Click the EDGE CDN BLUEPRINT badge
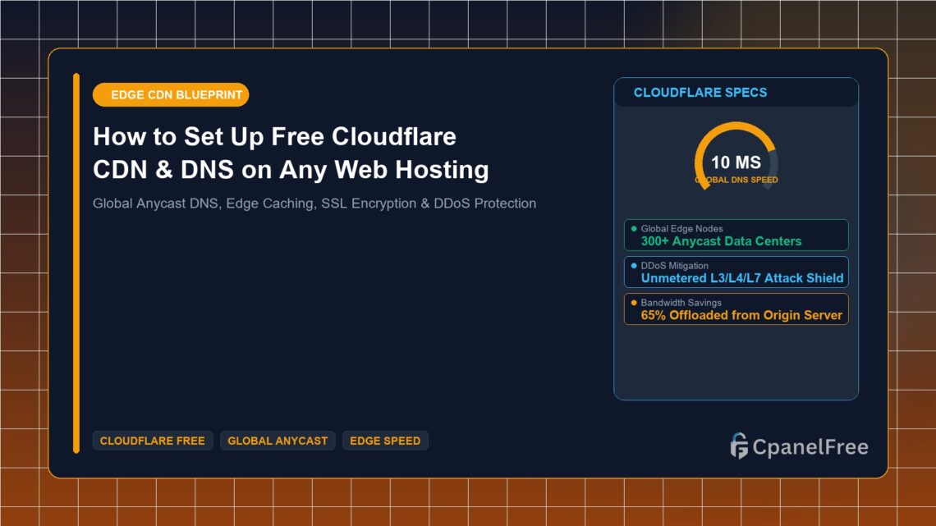The width and height of the screenshot is (936, 526). click(x=171, y=95)
